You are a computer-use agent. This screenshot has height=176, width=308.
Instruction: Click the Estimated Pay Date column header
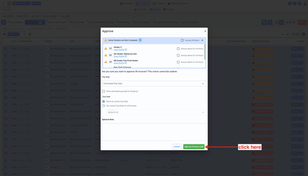click(236, 41)
